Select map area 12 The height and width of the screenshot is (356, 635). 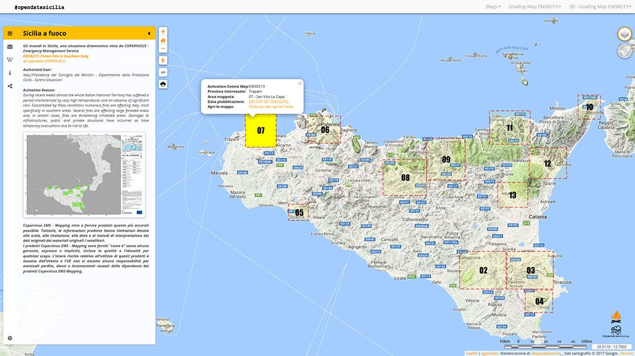click(548, 163)
